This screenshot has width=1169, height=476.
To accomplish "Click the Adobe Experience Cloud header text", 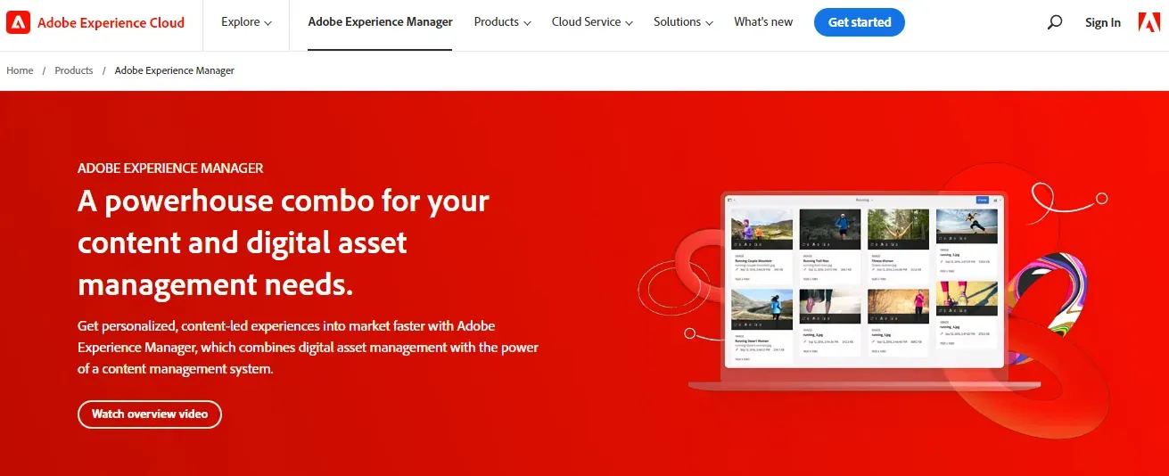I will point(111,22).
